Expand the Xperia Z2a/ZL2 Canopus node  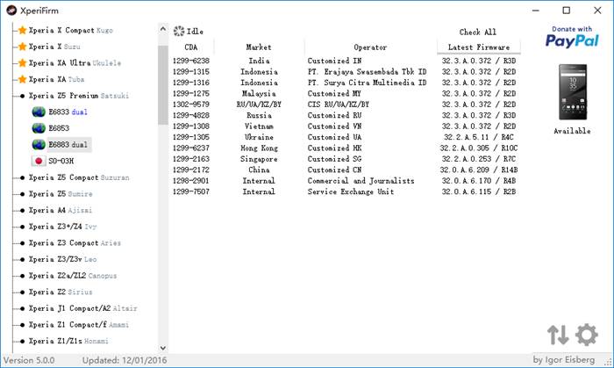[22, 276]
